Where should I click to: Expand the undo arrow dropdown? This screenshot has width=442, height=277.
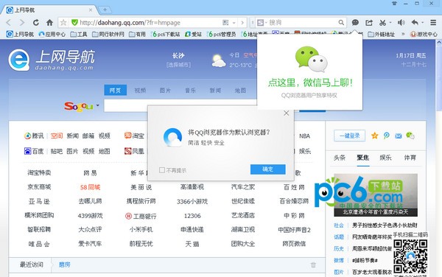pos(422,22)
